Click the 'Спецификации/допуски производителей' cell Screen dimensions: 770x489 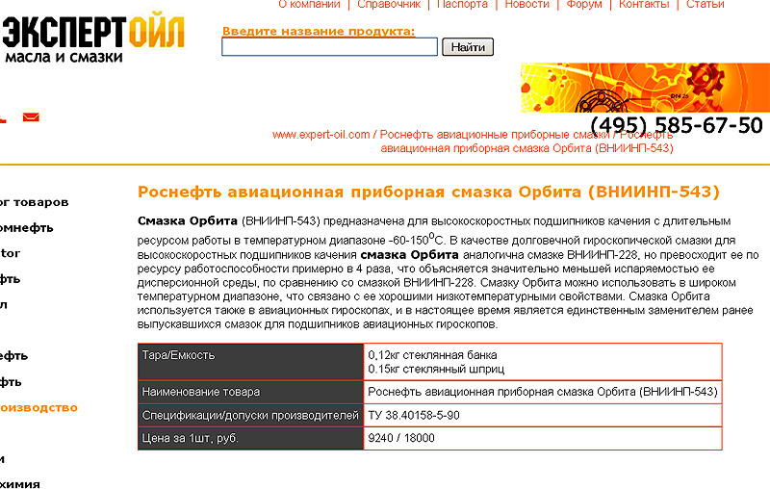pyautogui.click(x=251, y=415)
